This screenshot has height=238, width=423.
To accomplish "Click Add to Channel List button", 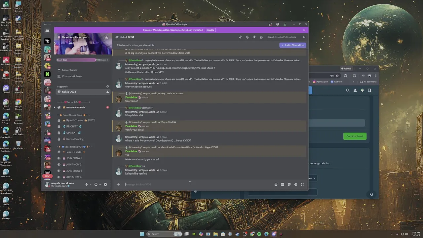I will (x=292, y=45).
